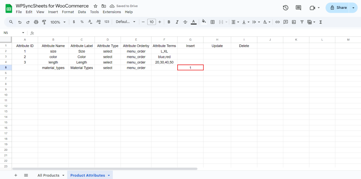Redo the last action
Image resolution: width=361 pixels, height=179 pixels.
(28, 22)
